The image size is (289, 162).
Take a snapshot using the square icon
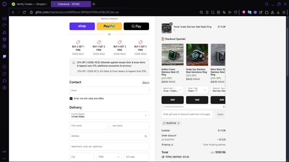[x=213, y=12]
